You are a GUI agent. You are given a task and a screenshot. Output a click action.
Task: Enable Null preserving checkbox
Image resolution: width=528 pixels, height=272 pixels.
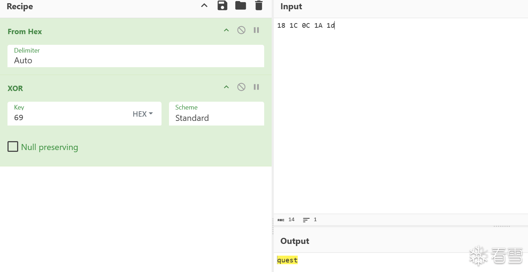pos(13,147)
